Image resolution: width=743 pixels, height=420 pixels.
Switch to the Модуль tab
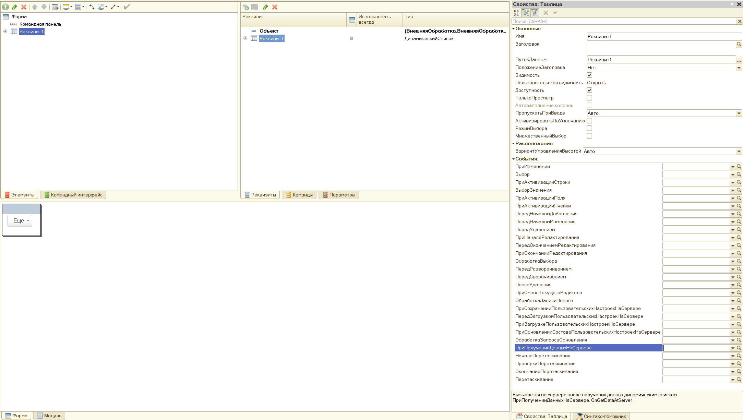(x=49, y=416)
